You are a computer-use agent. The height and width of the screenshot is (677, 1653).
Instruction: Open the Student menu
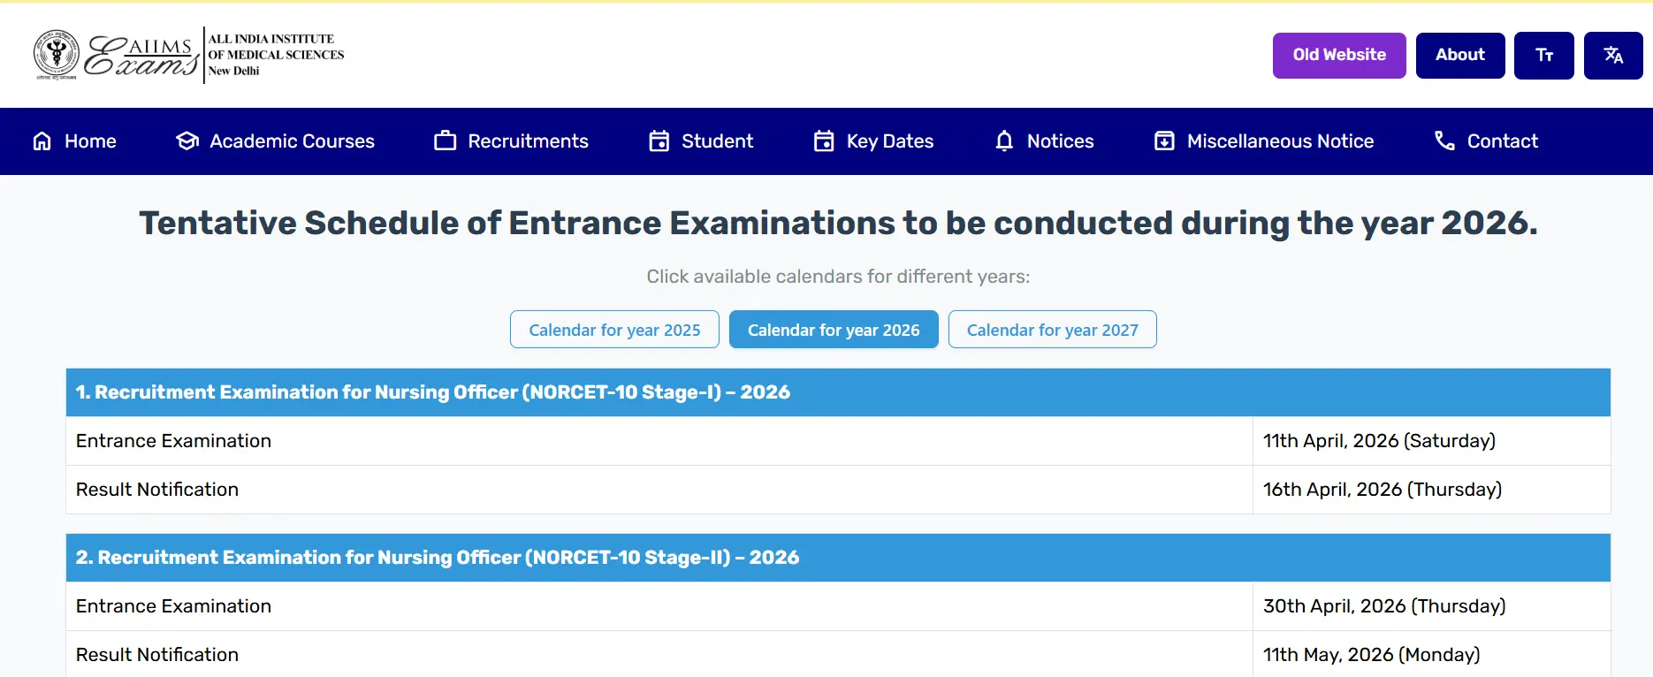click(717, 141)
